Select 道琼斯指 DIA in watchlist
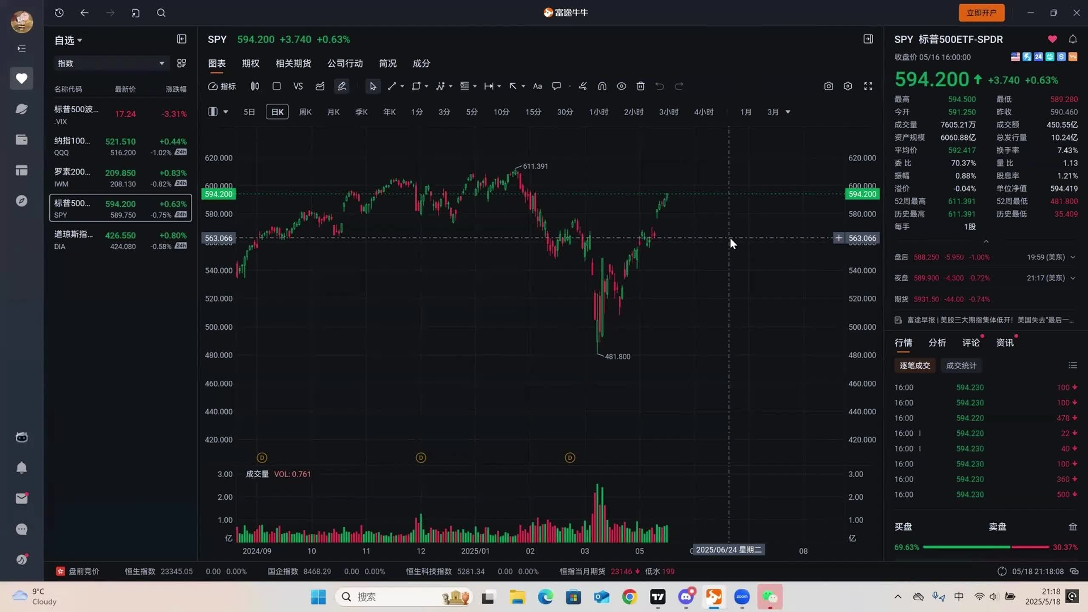This screenshot has height=612, width=1088. click(x=121, y=240)
